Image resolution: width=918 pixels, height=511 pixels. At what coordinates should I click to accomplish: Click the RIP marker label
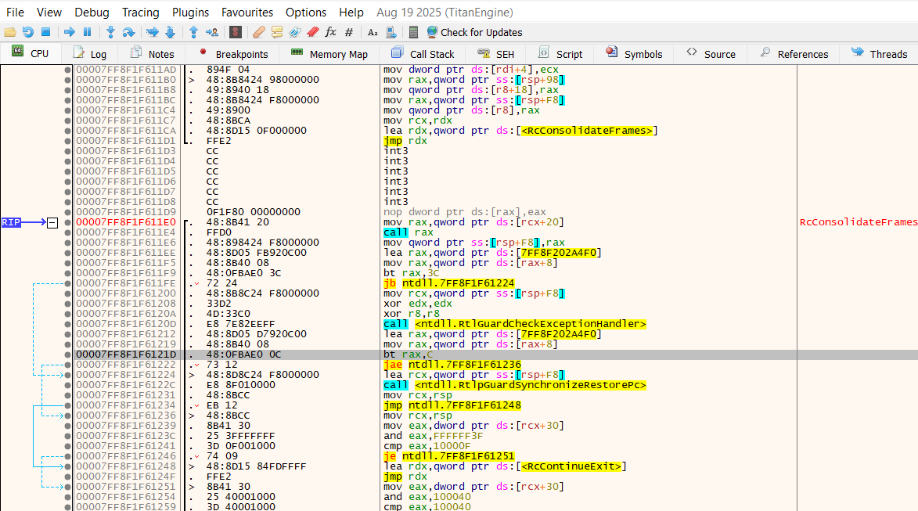point(11,222)
